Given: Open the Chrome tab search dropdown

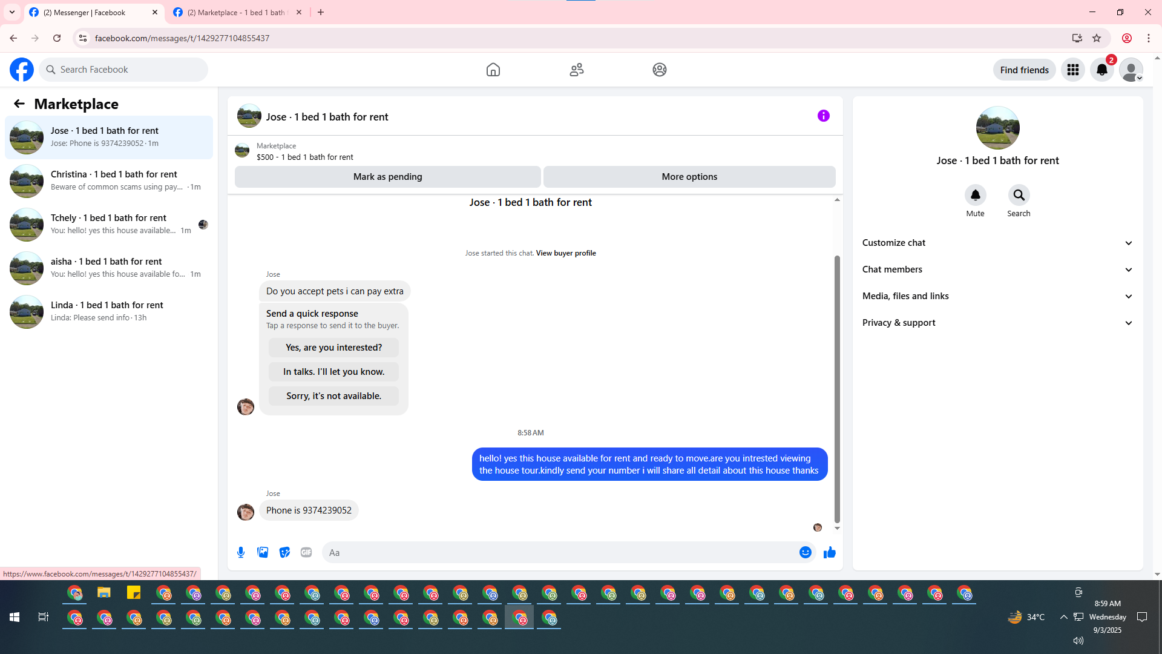Looking at the screenshot, I should (x=12, y=12).
